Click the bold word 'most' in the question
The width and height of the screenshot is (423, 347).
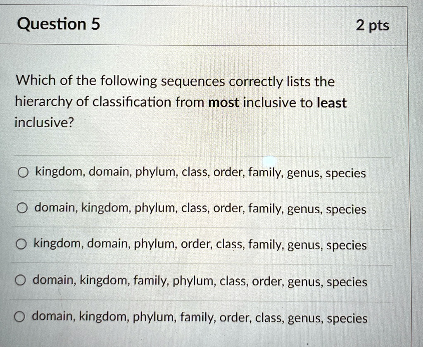coord(224,103)
